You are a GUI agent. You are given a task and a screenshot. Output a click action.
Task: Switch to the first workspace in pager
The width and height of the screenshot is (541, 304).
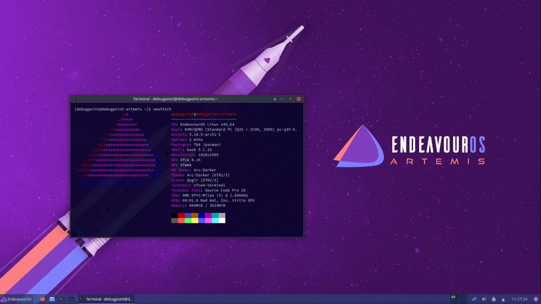pyautogui.click(x=454, y=299)
